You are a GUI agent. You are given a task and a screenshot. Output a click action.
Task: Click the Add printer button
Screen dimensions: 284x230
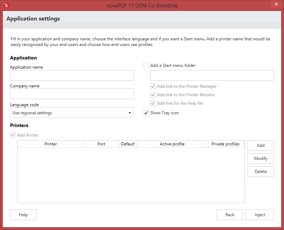[261, 145]
